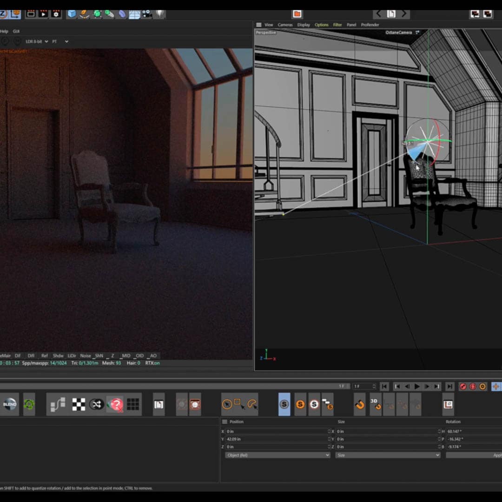Enable the highlighted blue S toggle button
Viewport: 502px width, 502px height.
point(284,403)
